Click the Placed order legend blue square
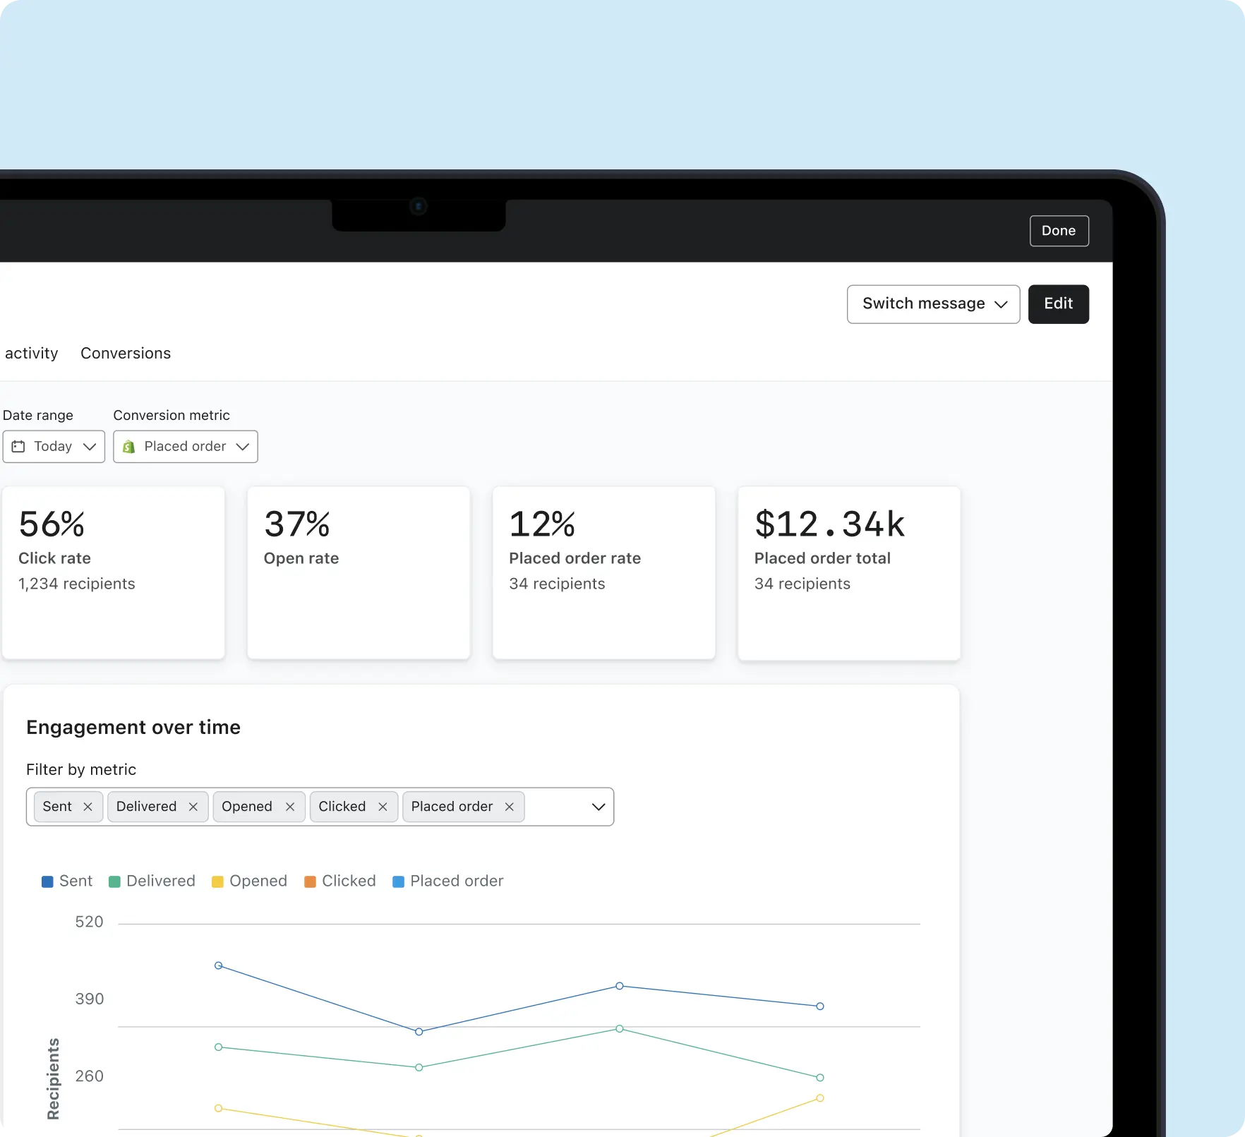The image size is (1245, 1137). click(398, 882)
